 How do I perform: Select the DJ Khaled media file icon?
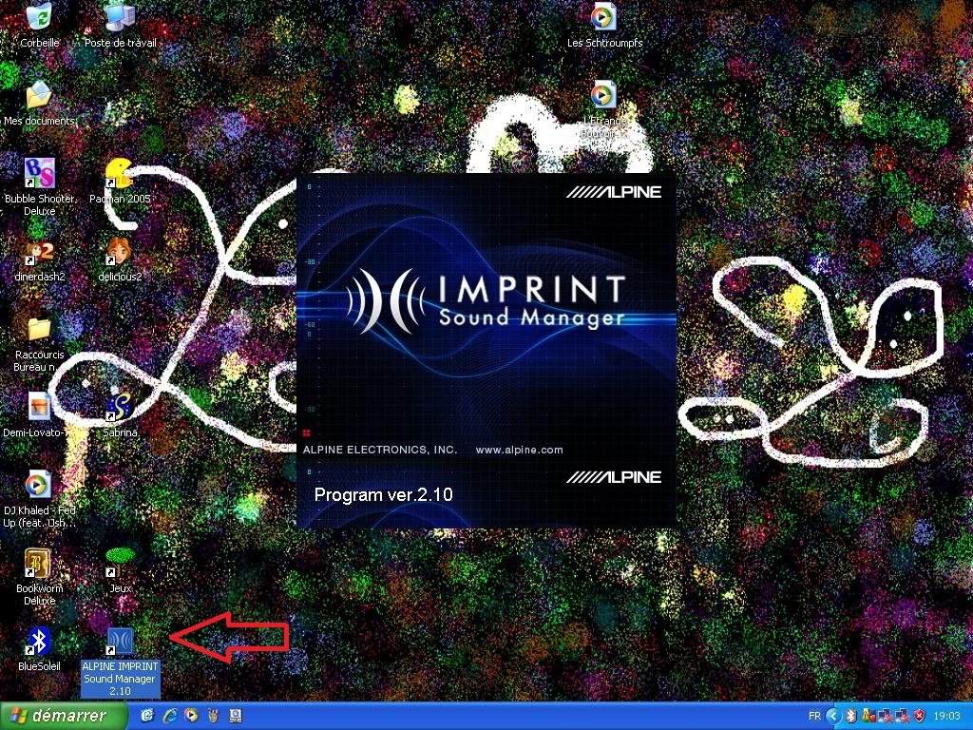pyautogui.click(x=39, y=486)
